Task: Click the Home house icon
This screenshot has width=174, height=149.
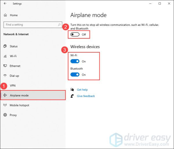Action: pyautogui.click(x=5, y=15)
